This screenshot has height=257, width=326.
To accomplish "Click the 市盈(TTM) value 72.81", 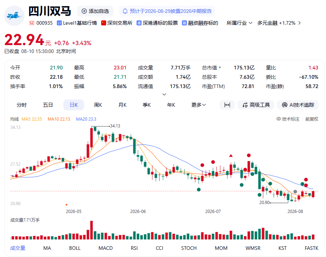I will [248, 86].
